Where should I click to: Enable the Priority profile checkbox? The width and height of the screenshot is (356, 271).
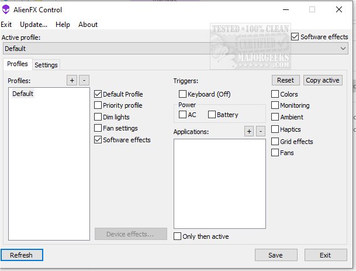pyautogui.click(x=98, y=105)
